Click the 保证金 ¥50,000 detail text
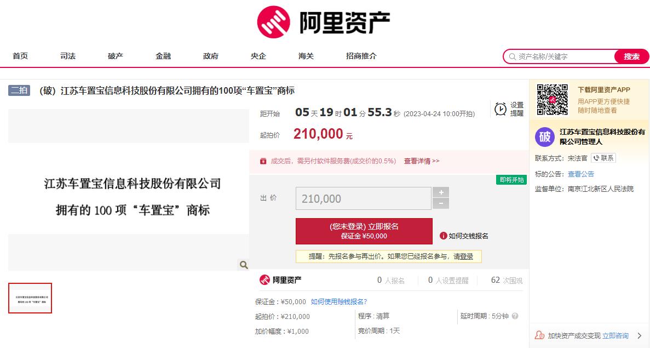Viewport: 650px width, 348px height. tap(280, 301)
